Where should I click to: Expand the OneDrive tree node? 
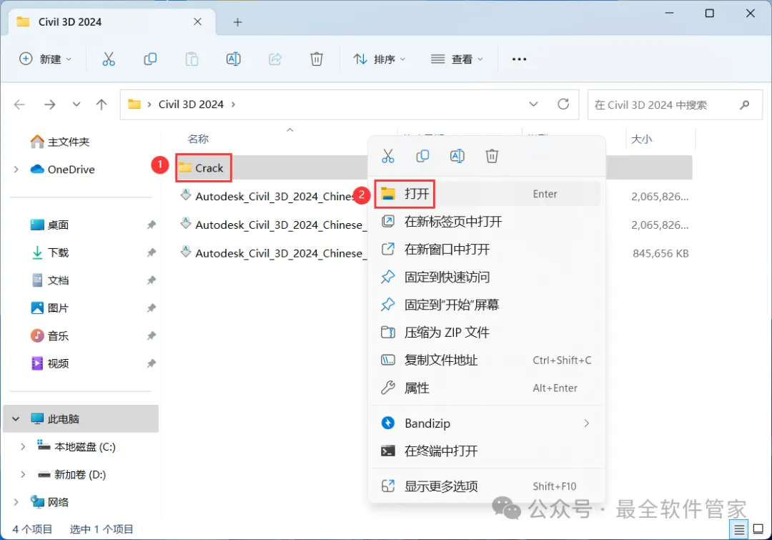pos(16,170)
